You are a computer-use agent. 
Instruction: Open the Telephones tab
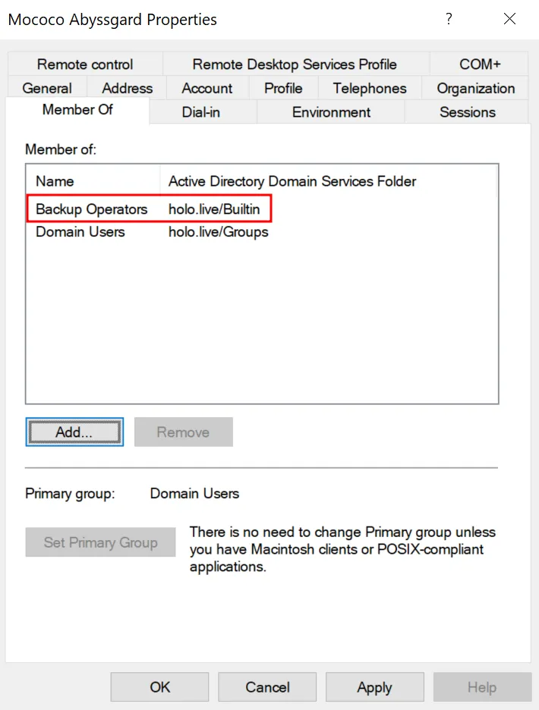[x=370, y=88]
